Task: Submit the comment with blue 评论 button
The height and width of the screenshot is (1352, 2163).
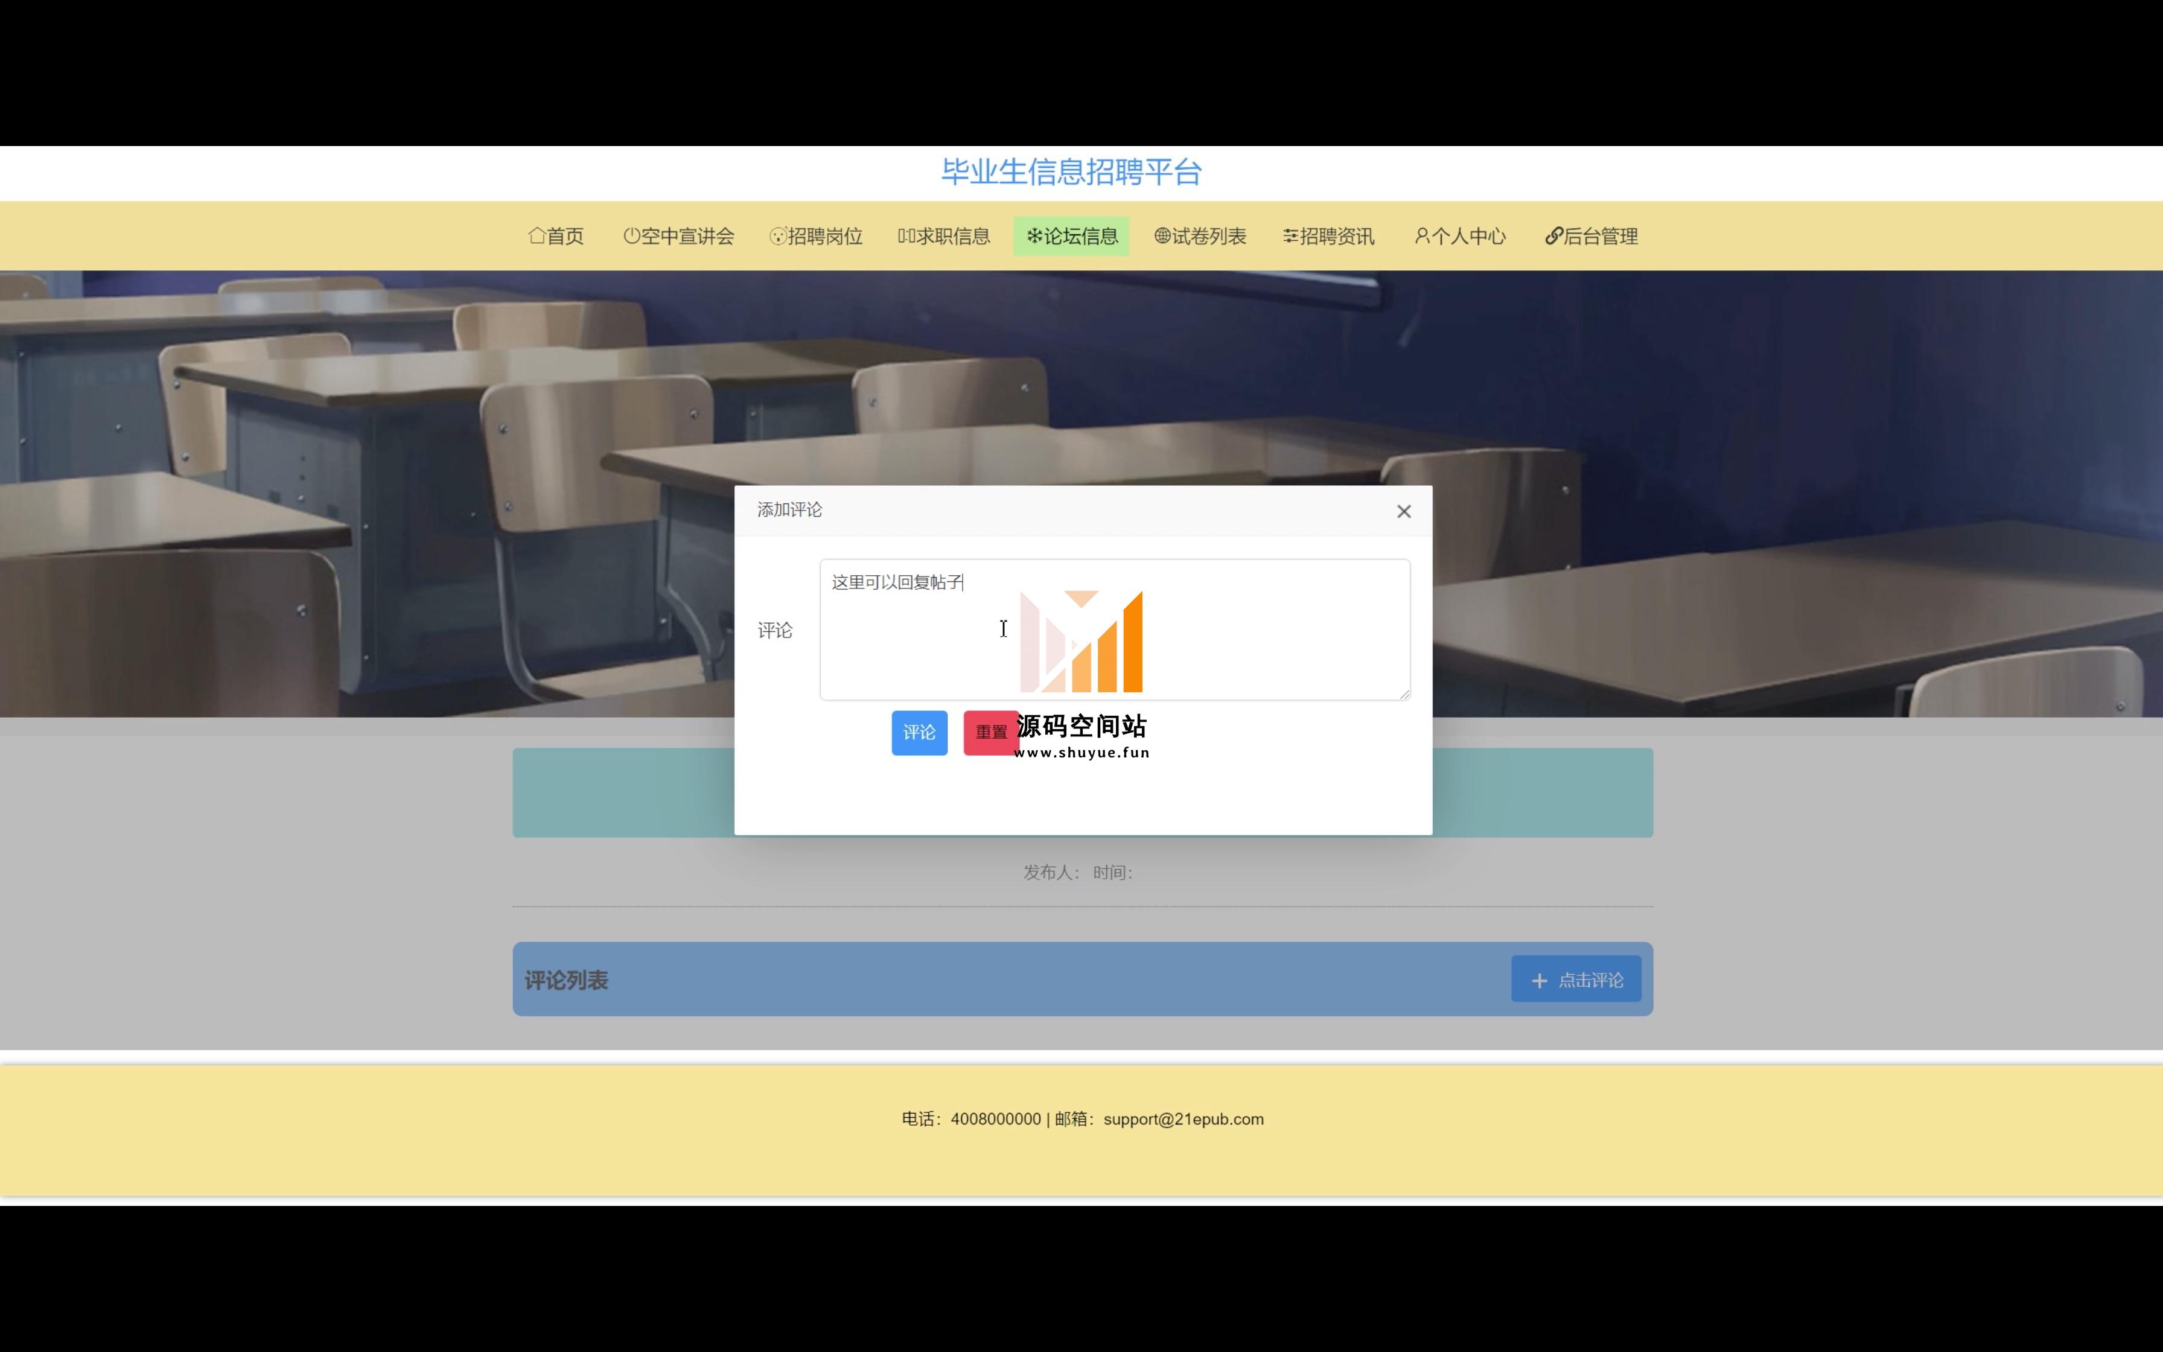Action: 919,732
